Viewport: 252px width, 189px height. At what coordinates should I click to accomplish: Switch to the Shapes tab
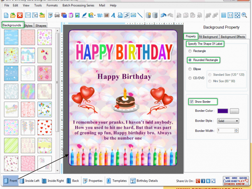(41, 26)
